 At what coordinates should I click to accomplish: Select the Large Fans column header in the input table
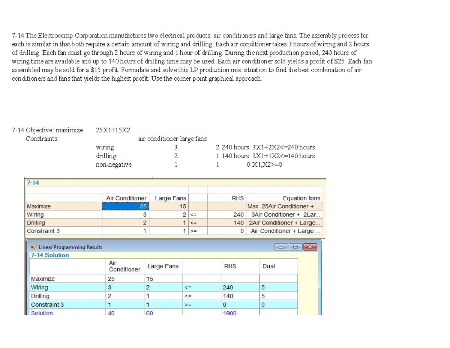coord(170,198)
